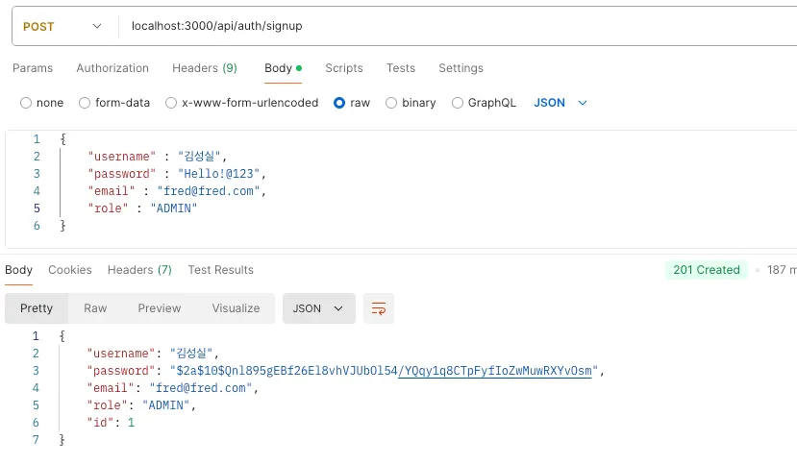Screen dimensions: 797x465
Task: Go to the Scripts tab
Action: tap(344, 68)
